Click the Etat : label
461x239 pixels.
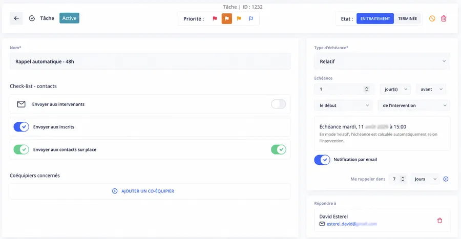click(x=347, y=19)
